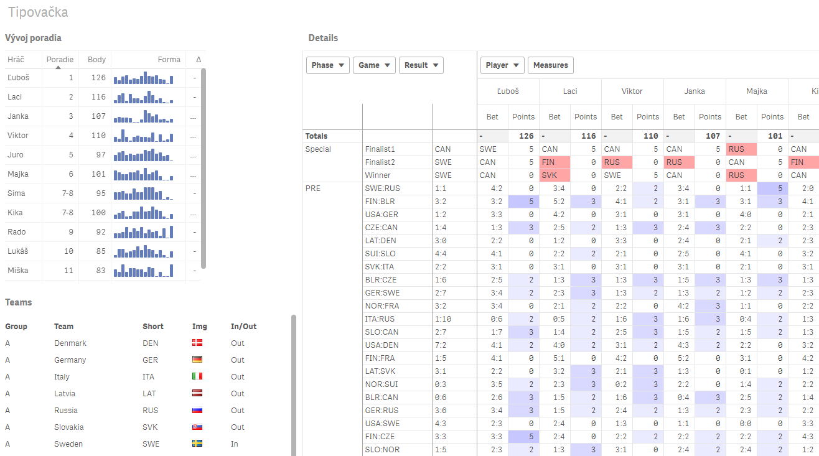The width and height of the screenshot is (819, 456).
Task: Click the In status for Sweden
Action: tap(234, 444)
